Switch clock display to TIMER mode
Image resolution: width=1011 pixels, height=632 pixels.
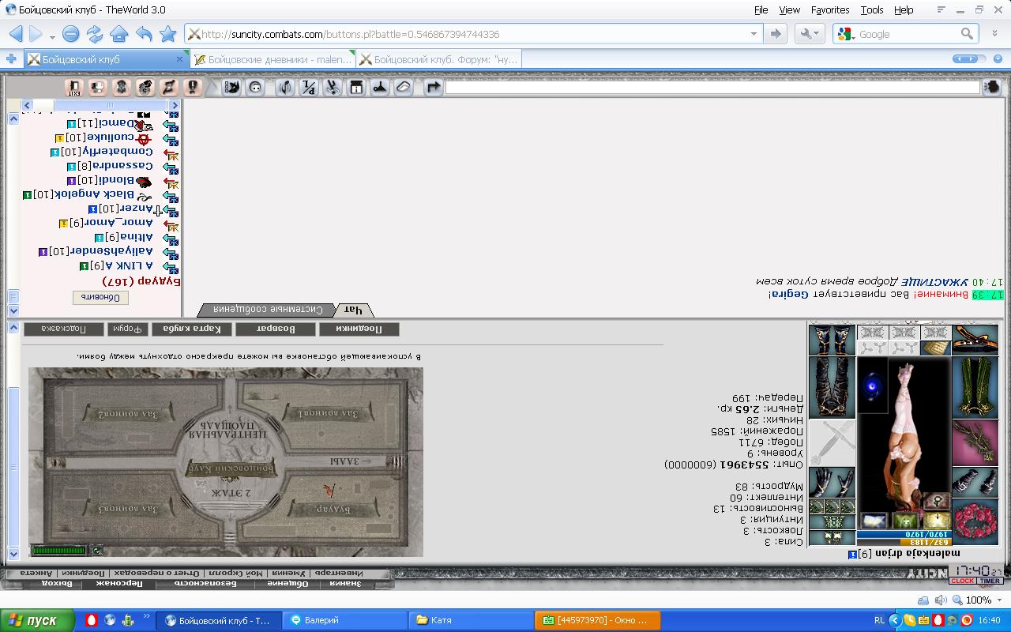(x=990, y=581)
